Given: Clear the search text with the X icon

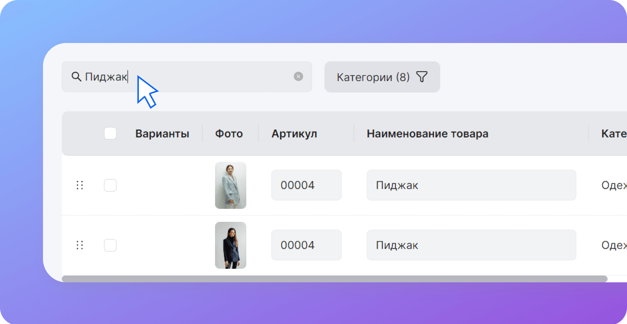Looking at the screenshot, I should coord(298,77).
